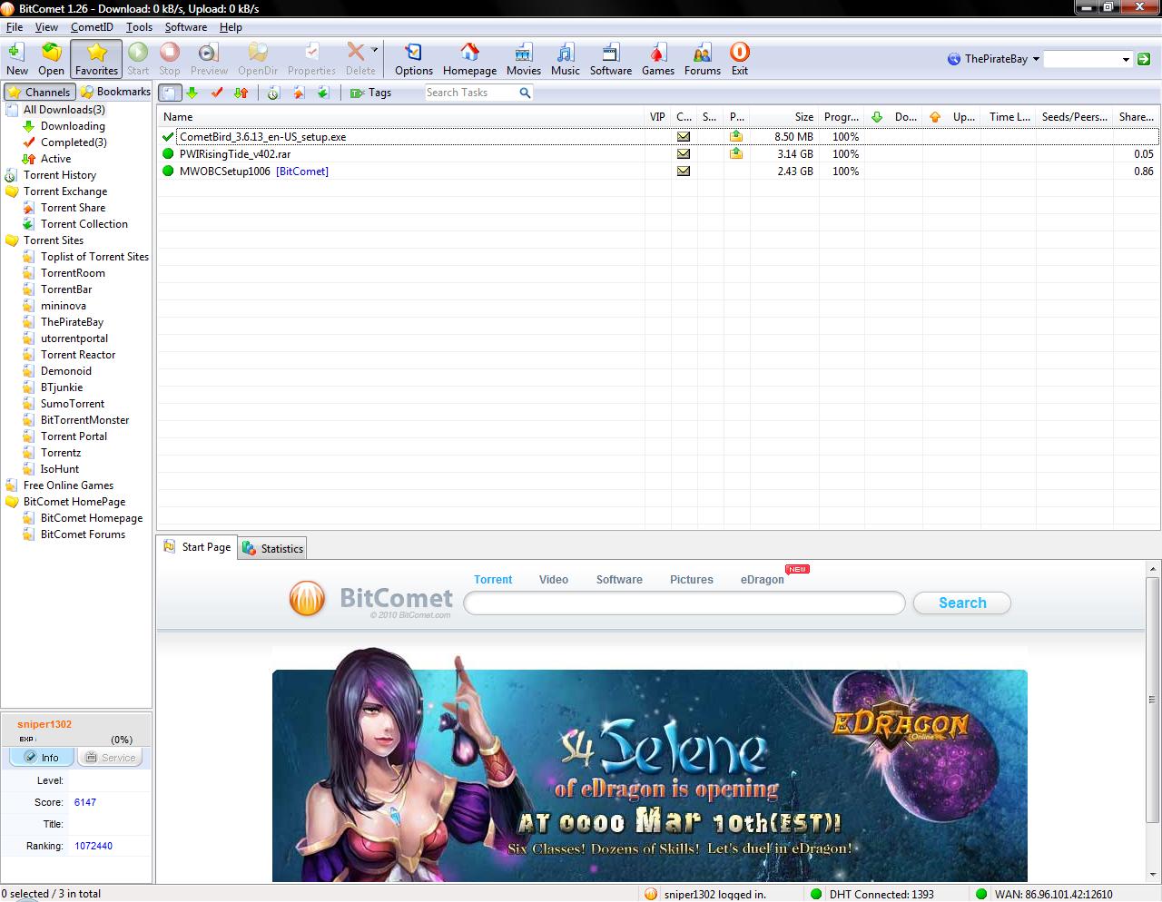Collapse the Torrent Exchange folder
Image resolution: width=1162 pixels, height=902 pixels.
tap(12, 191)
